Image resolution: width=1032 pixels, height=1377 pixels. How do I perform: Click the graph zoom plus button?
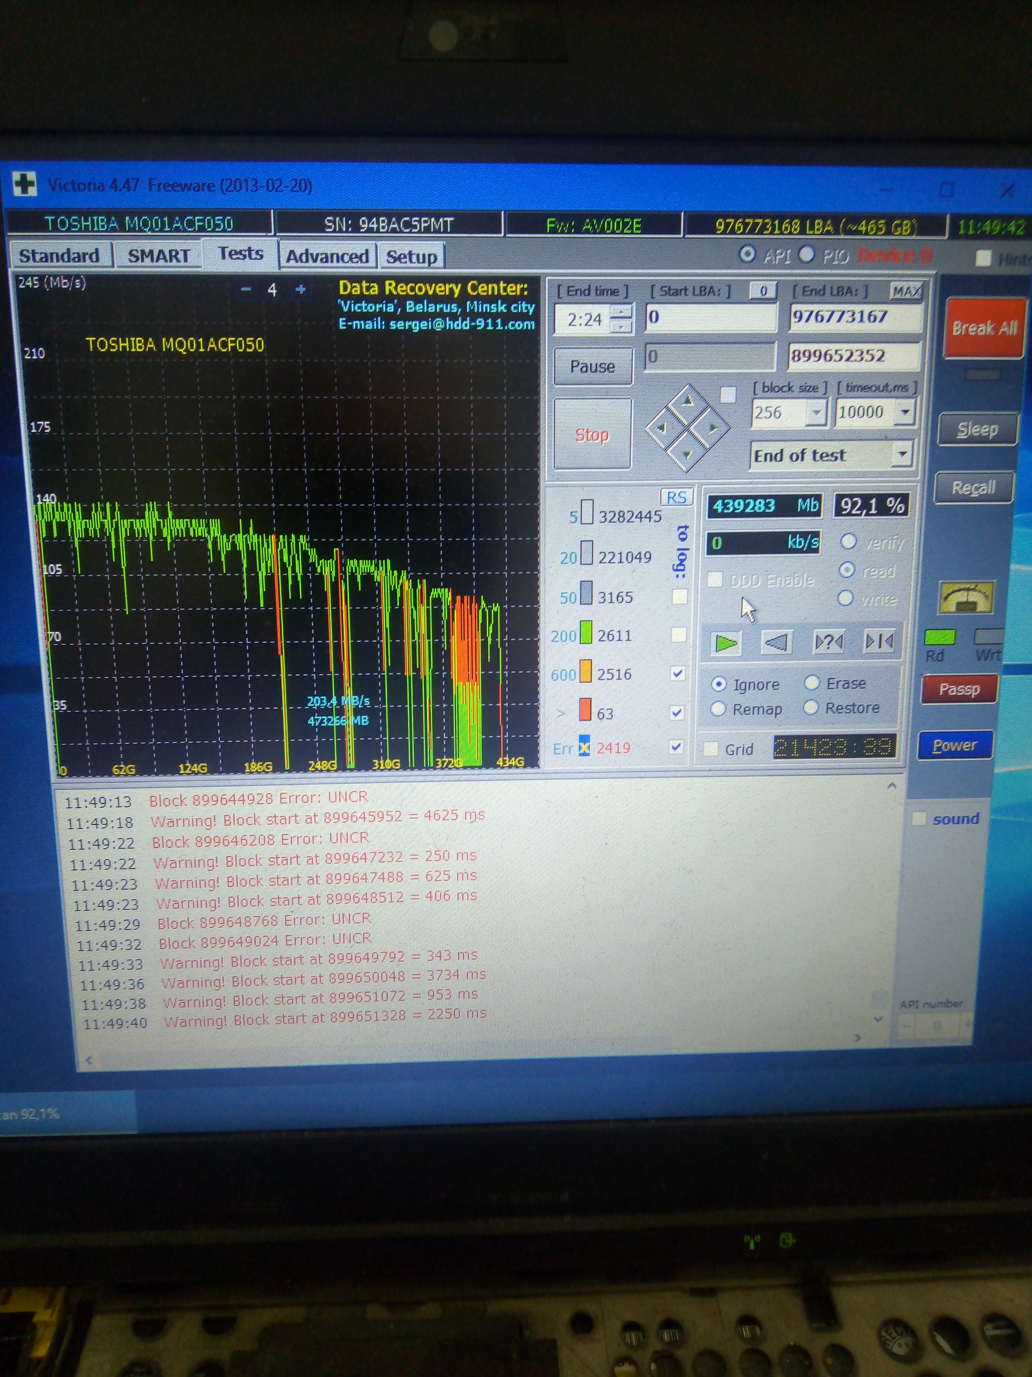pyautogui.click(x=300, y=289)
